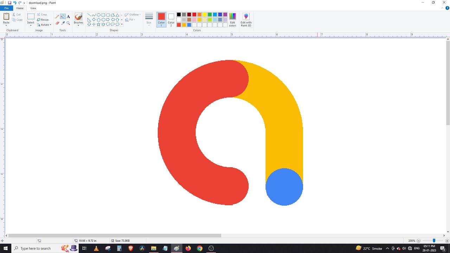Image resolution: width=450 pixels, height=253 pixels.
Task: Switch to the Home ribbon tab
Action: (20, 8)
